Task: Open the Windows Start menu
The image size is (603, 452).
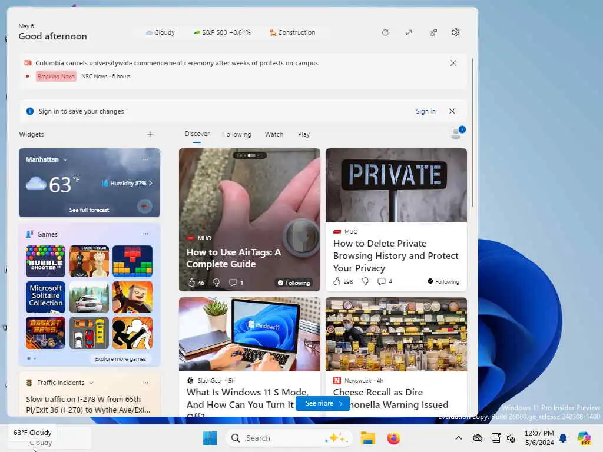Action: [210, 438]
